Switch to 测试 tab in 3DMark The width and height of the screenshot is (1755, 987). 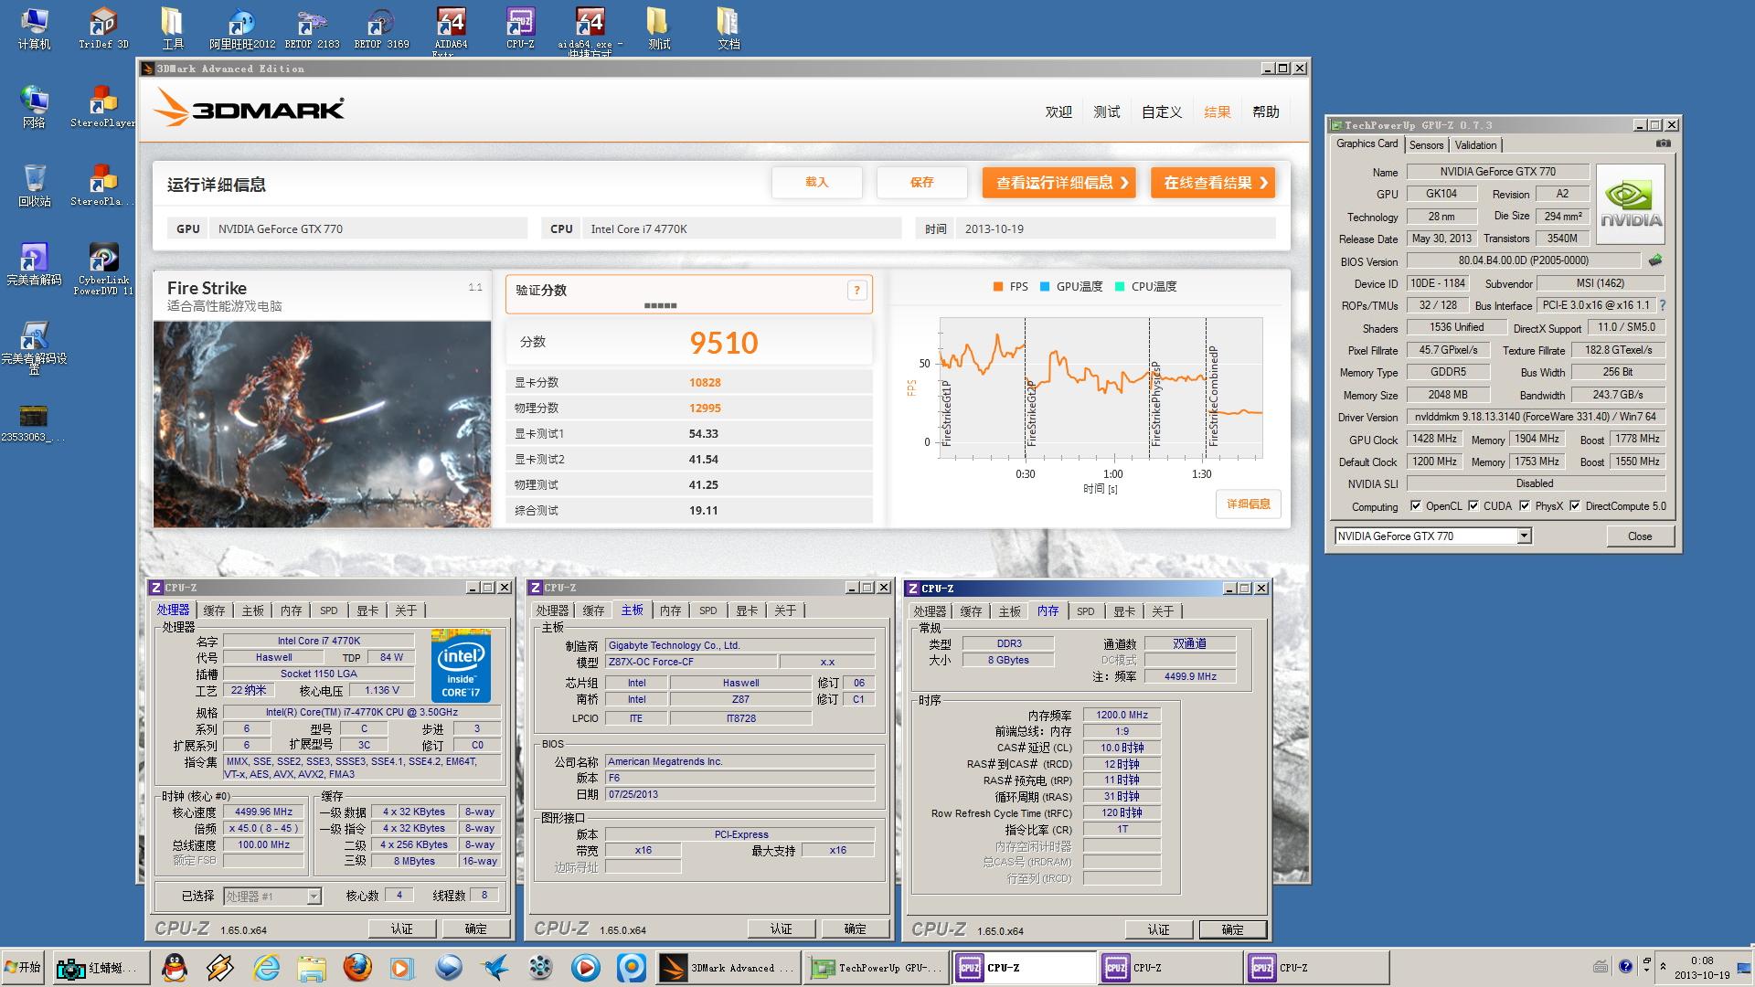(x=1107, y=111)
